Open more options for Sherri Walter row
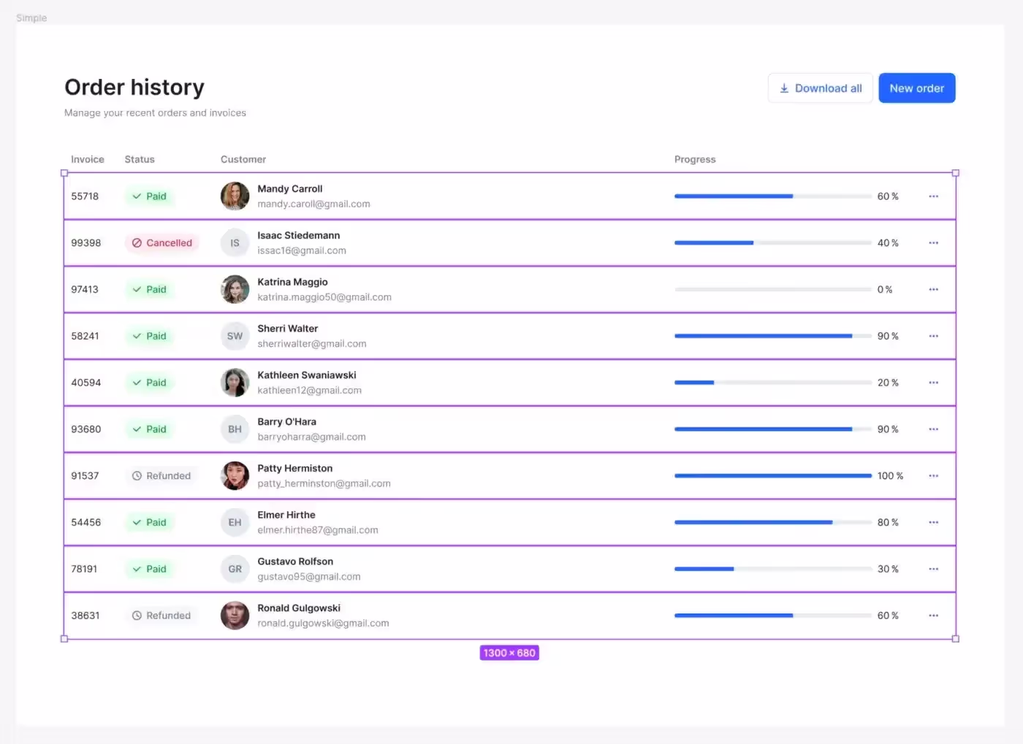Viewport: 1023px width, 744px height. pos(933,337)
